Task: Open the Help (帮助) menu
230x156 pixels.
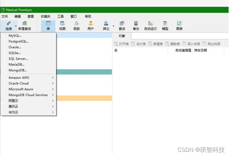Action: tap(88, 16)
